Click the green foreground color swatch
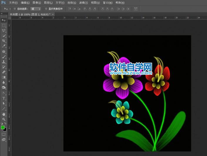207x156 pixels. 3,127
